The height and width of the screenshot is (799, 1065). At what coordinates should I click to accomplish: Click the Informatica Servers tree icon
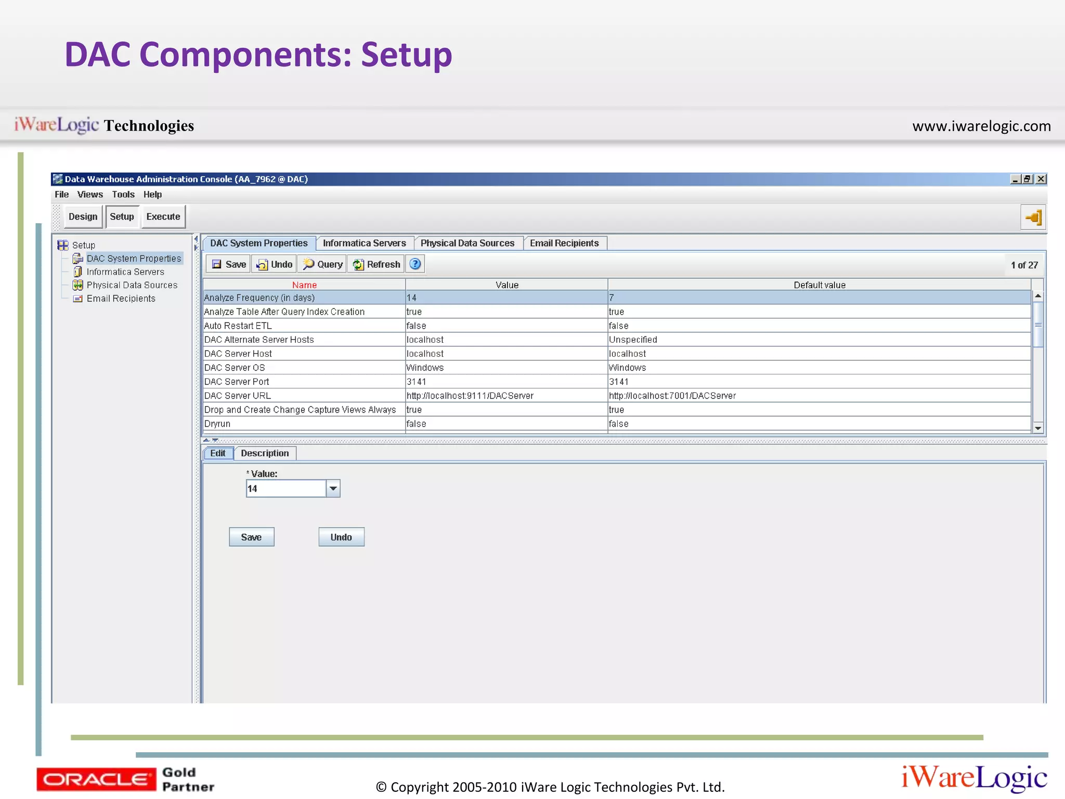[x=77, y=272]
